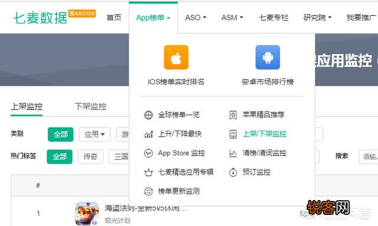Viewport: 378px width, 226px height.
Task: Open the 海盗法则-全新5V5休闲… app title
Action: tap(145, 208)
